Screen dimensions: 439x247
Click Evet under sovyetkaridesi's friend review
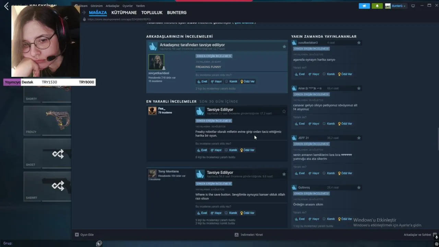point(202,82)
